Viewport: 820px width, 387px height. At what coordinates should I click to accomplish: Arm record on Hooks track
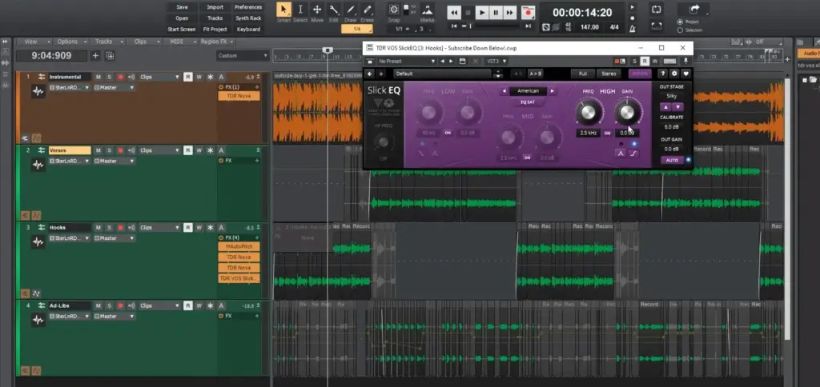[x=120, y=228]
